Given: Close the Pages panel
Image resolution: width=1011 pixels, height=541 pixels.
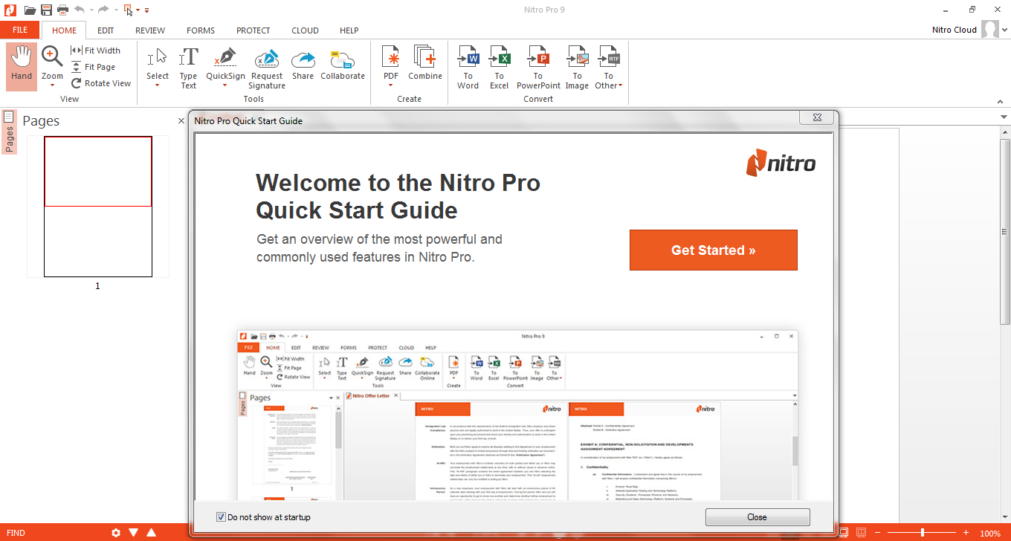Looking at the screenshot, I should point(181,120).
